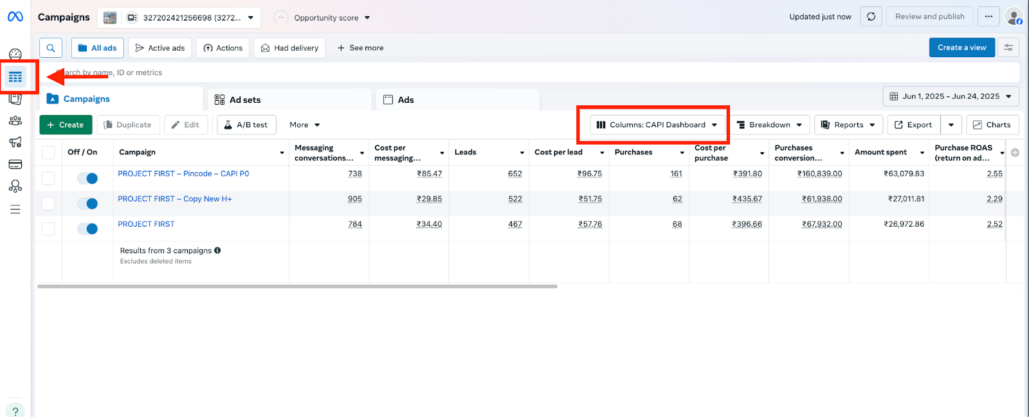
Task: Check the select-all campaigns checkbox
Action: pyautogui.click(x=48, y=152)
